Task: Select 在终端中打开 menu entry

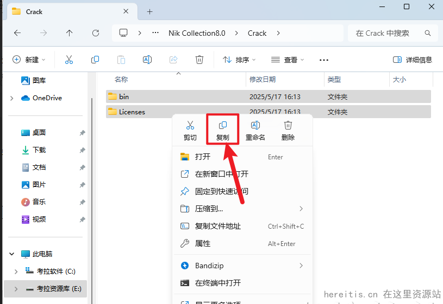Action: pyautogui.click(x=242, y=283)
